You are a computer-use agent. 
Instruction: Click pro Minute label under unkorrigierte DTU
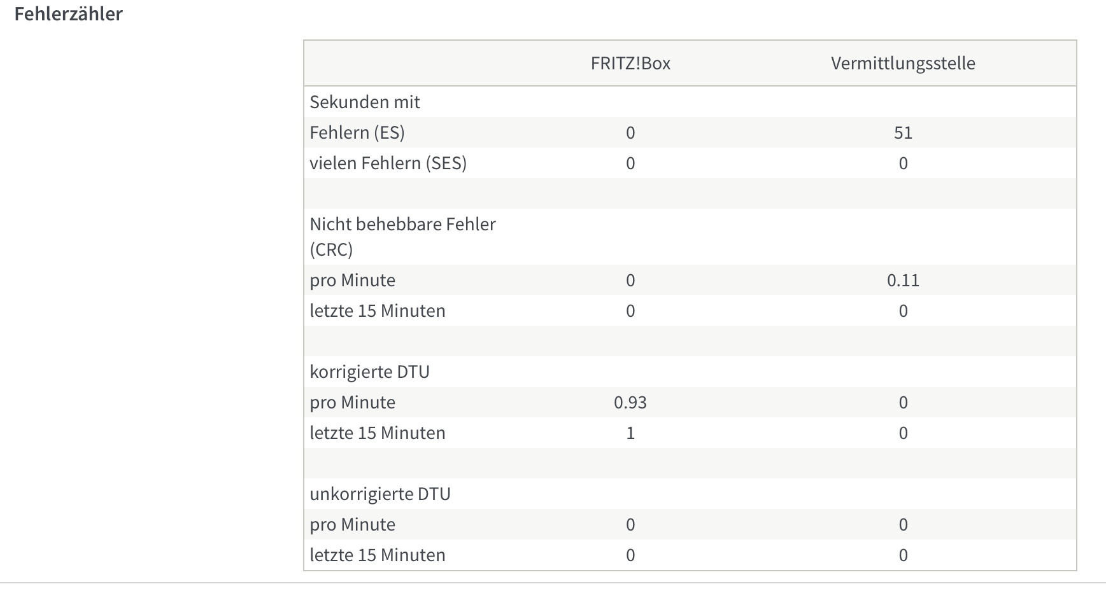tap(353, 524)
